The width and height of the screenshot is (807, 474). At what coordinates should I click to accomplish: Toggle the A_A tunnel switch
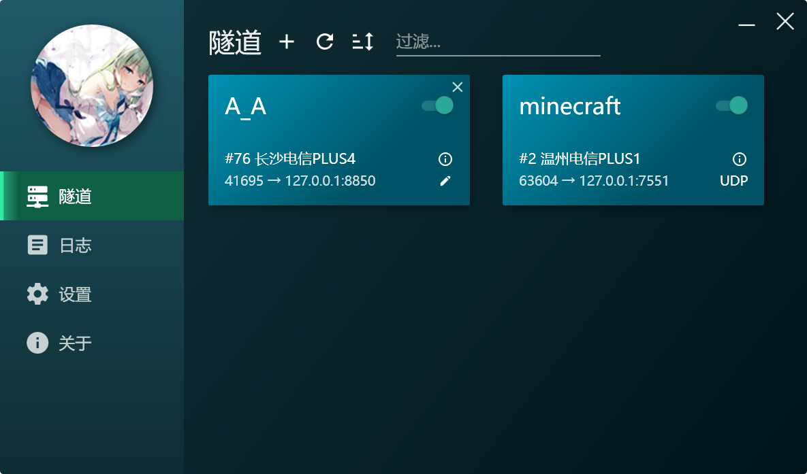(437, 105)
